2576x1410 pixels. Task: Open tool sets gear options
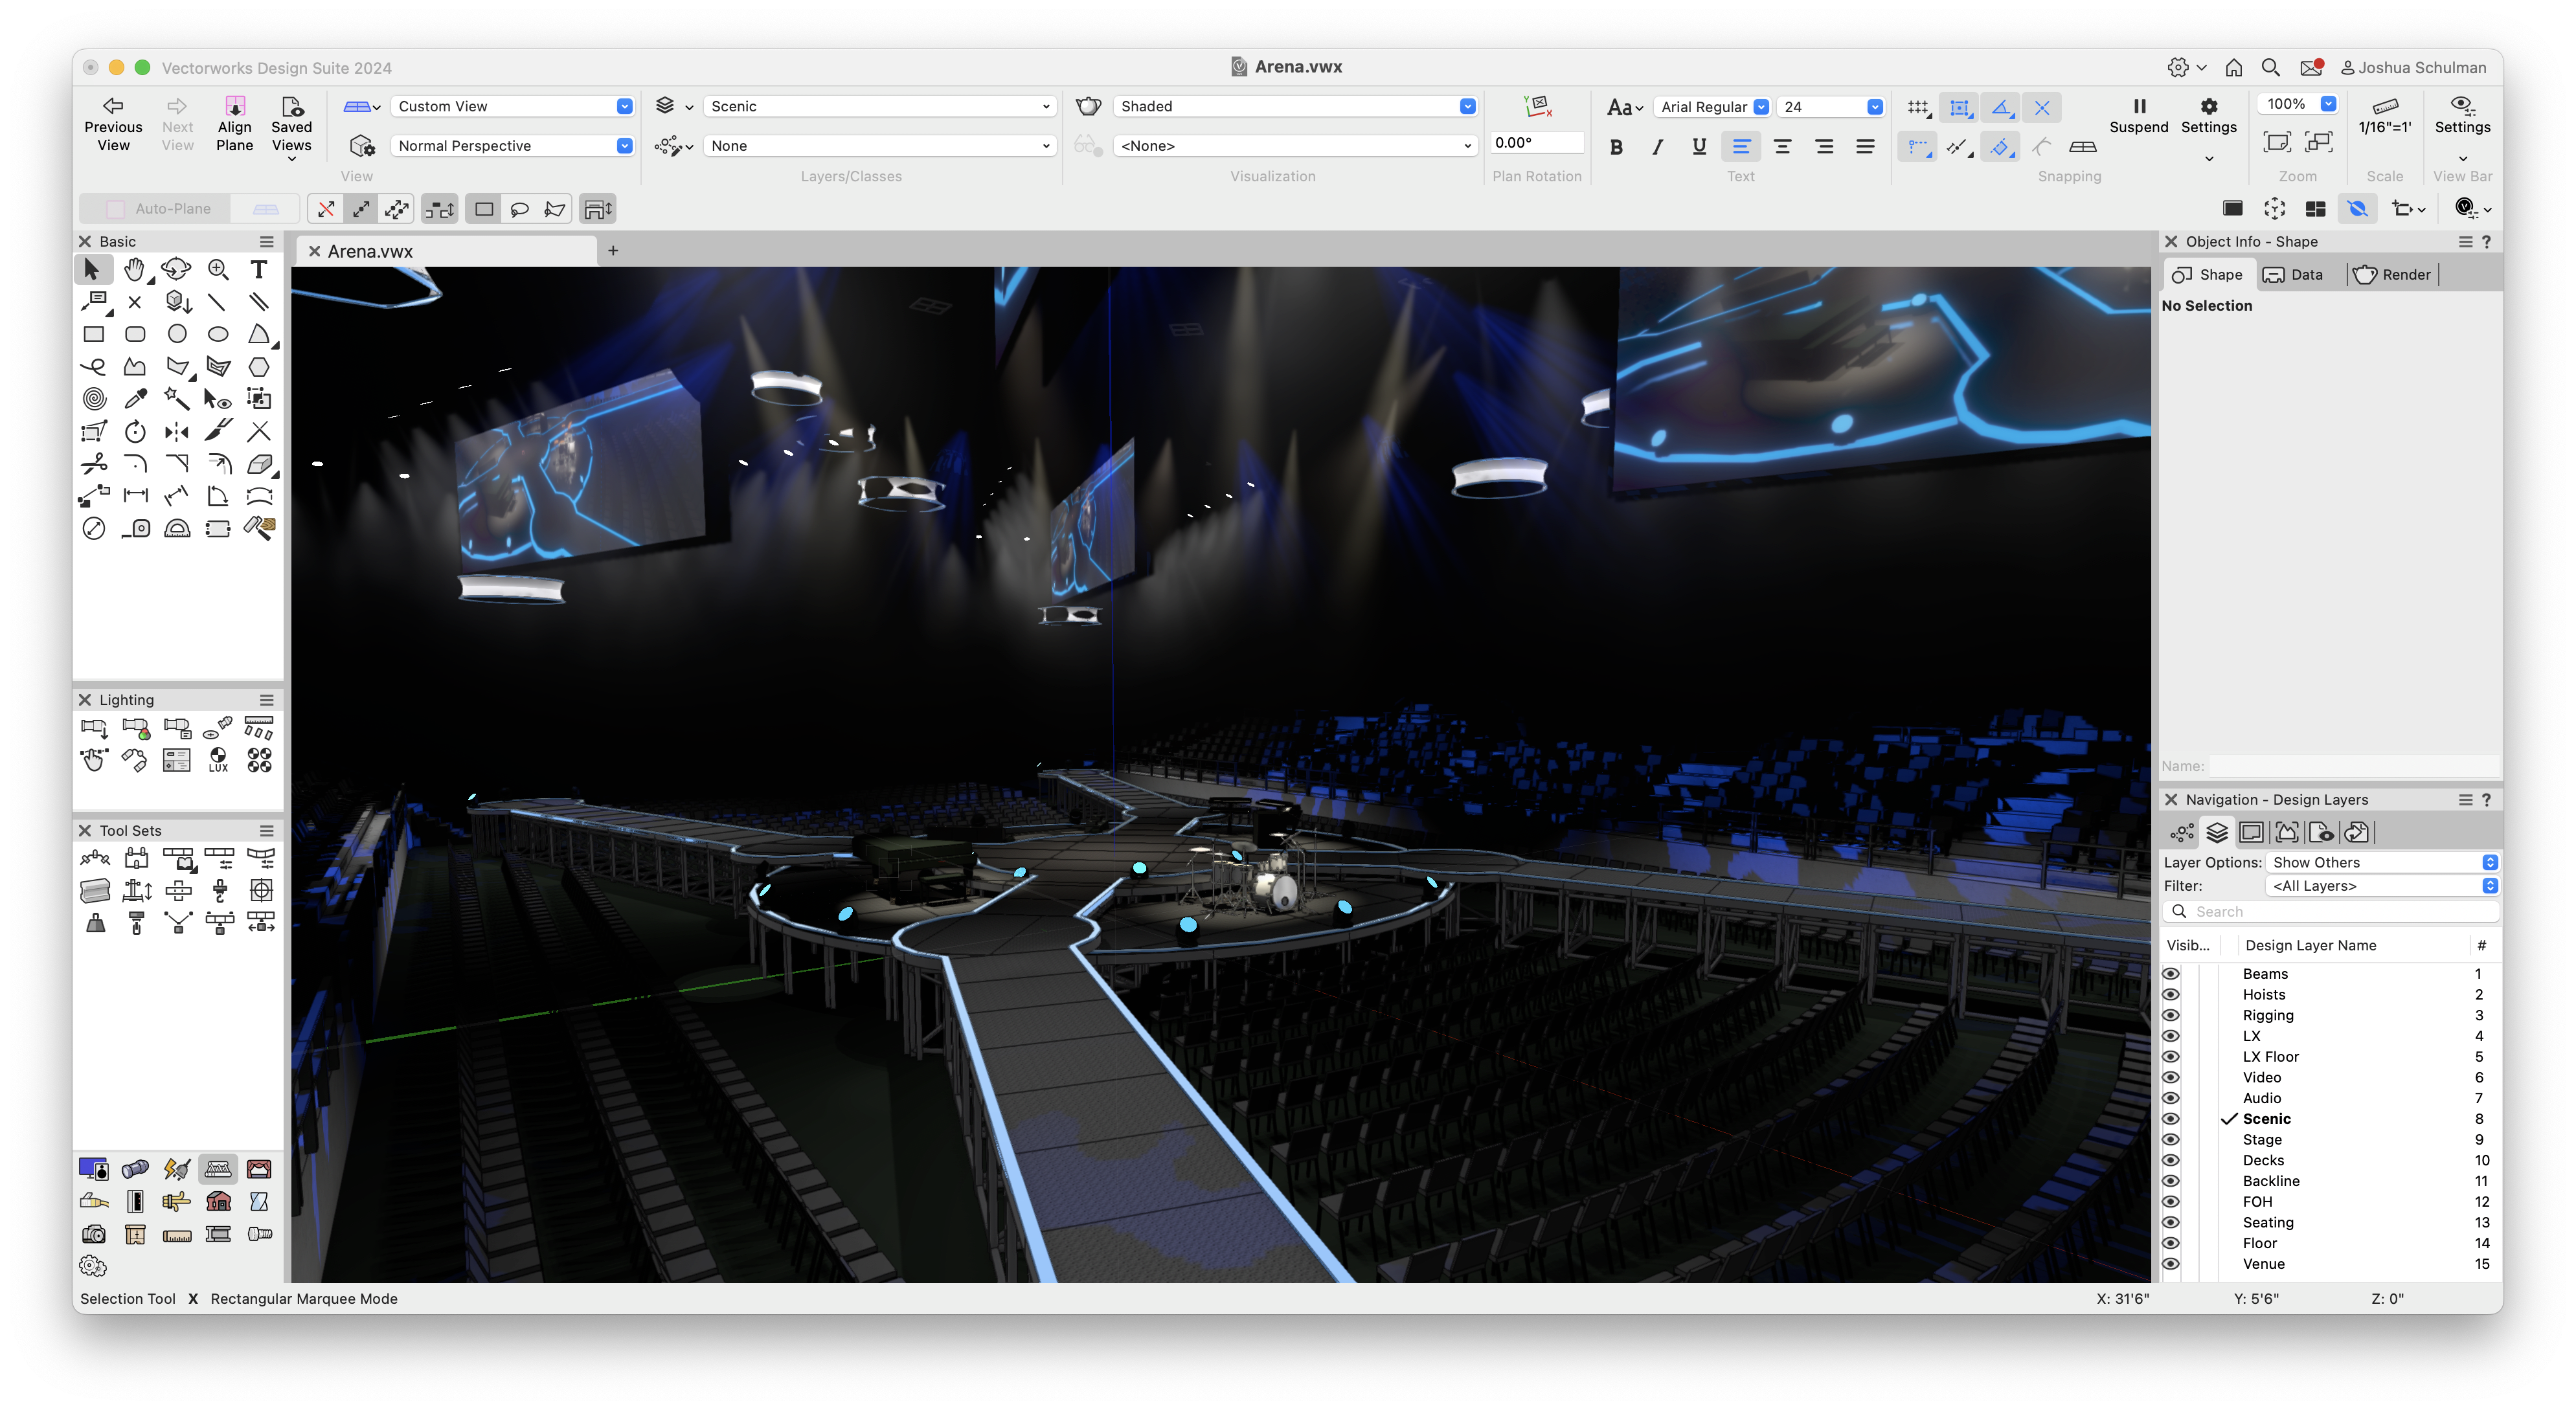coord(93,1266)
